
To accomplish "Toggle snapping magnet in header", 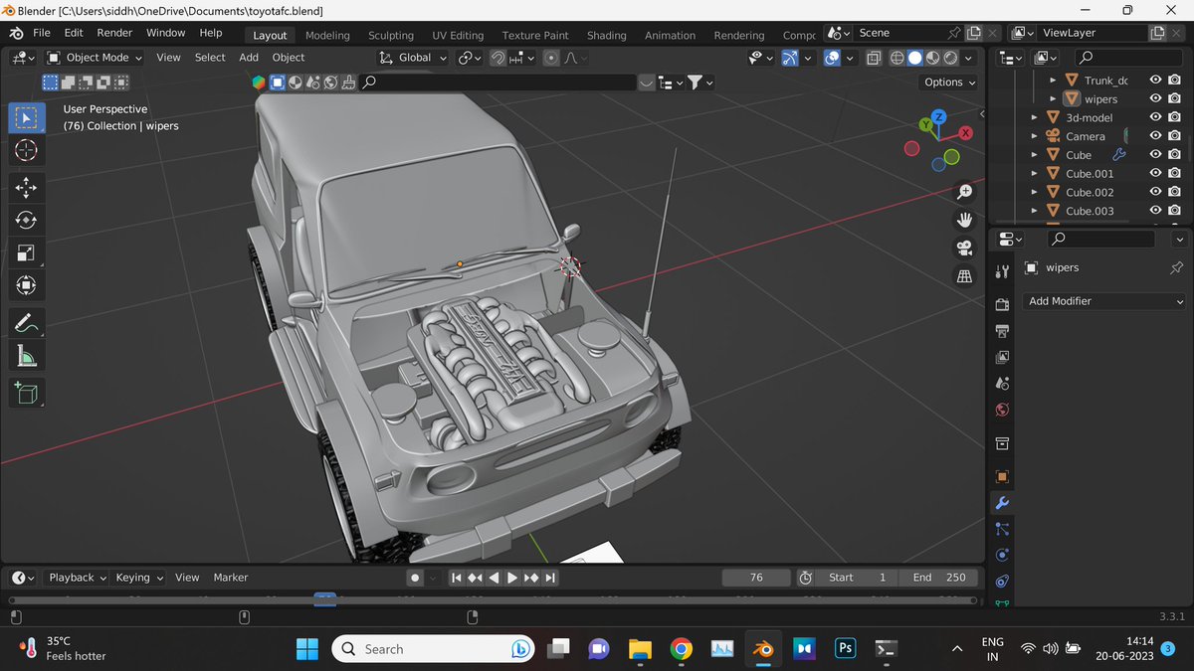I will 497,58.
